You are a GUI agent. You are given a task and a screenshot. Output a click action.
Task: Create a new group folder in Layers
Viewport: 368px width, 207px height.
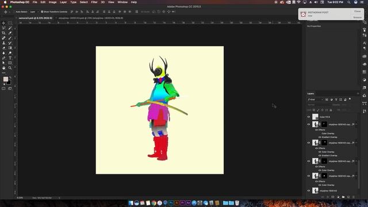pyautogui.click(x=343, y=197)
